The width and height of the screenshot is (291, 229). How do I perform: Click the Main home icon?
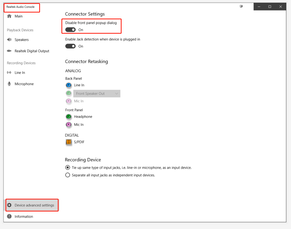pos(9,16)
